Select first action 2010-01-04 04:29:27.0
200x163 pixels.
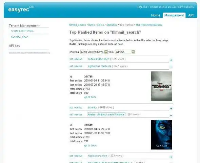pyautogui.click(x=97, y=129)
